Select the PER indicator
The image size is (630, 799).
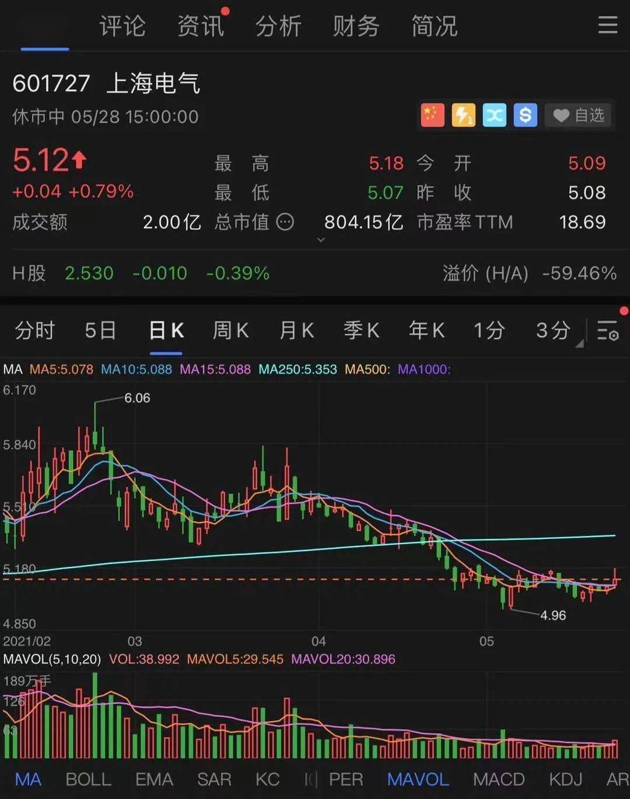[346, 780]
